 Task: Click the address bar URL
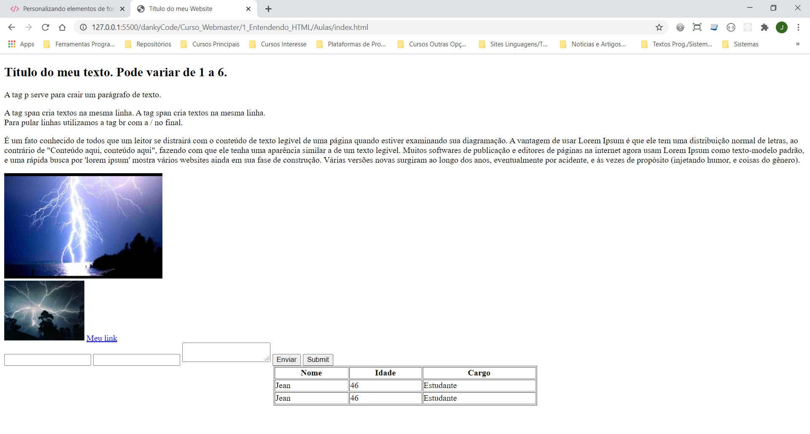pos(230,27)
